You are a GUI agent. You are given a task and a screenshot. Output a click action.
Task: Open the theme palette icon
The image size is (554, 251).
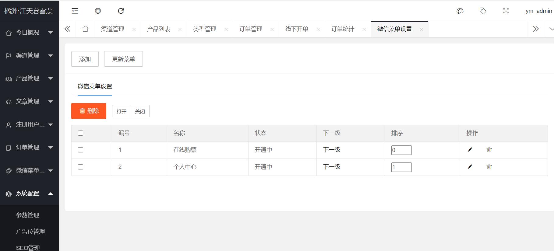coord(460,11)
